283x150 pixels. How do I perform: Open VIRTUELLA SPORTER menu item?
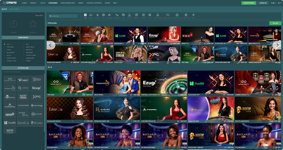click(x=94, y=3)
